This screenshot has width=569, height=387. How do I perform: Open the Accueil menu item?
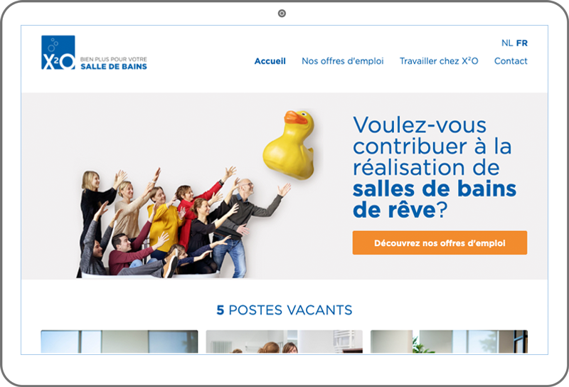[x=270, y=61]
